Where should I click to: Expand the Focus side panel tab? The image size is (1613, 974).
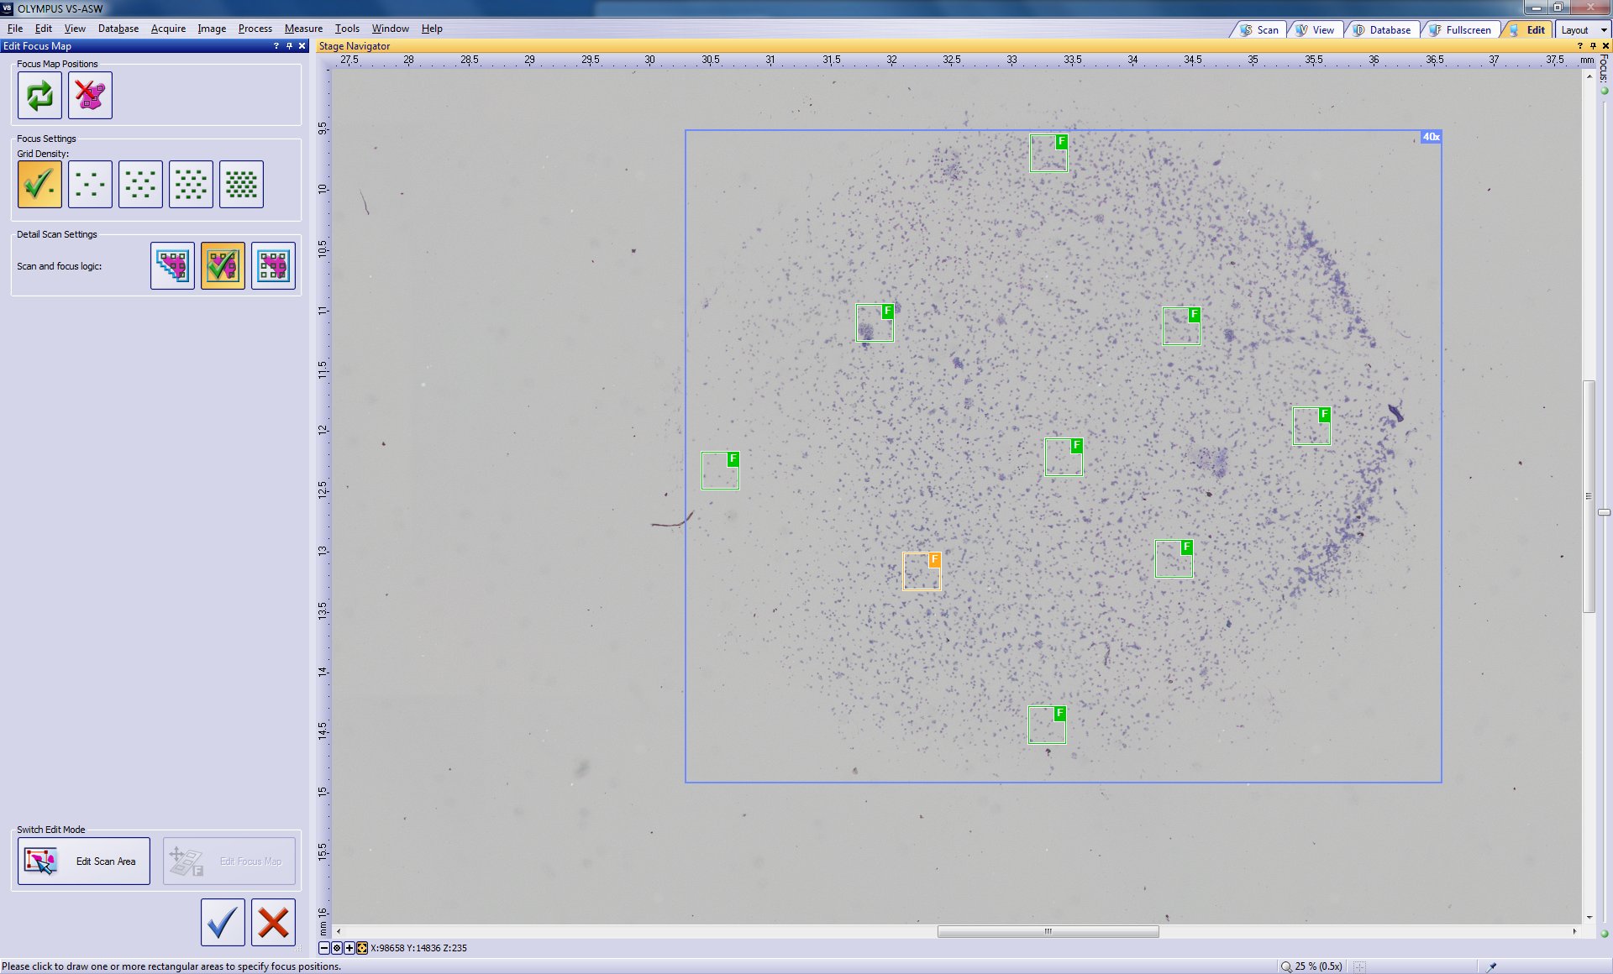pyautogui.click(x=1604, y=69)
